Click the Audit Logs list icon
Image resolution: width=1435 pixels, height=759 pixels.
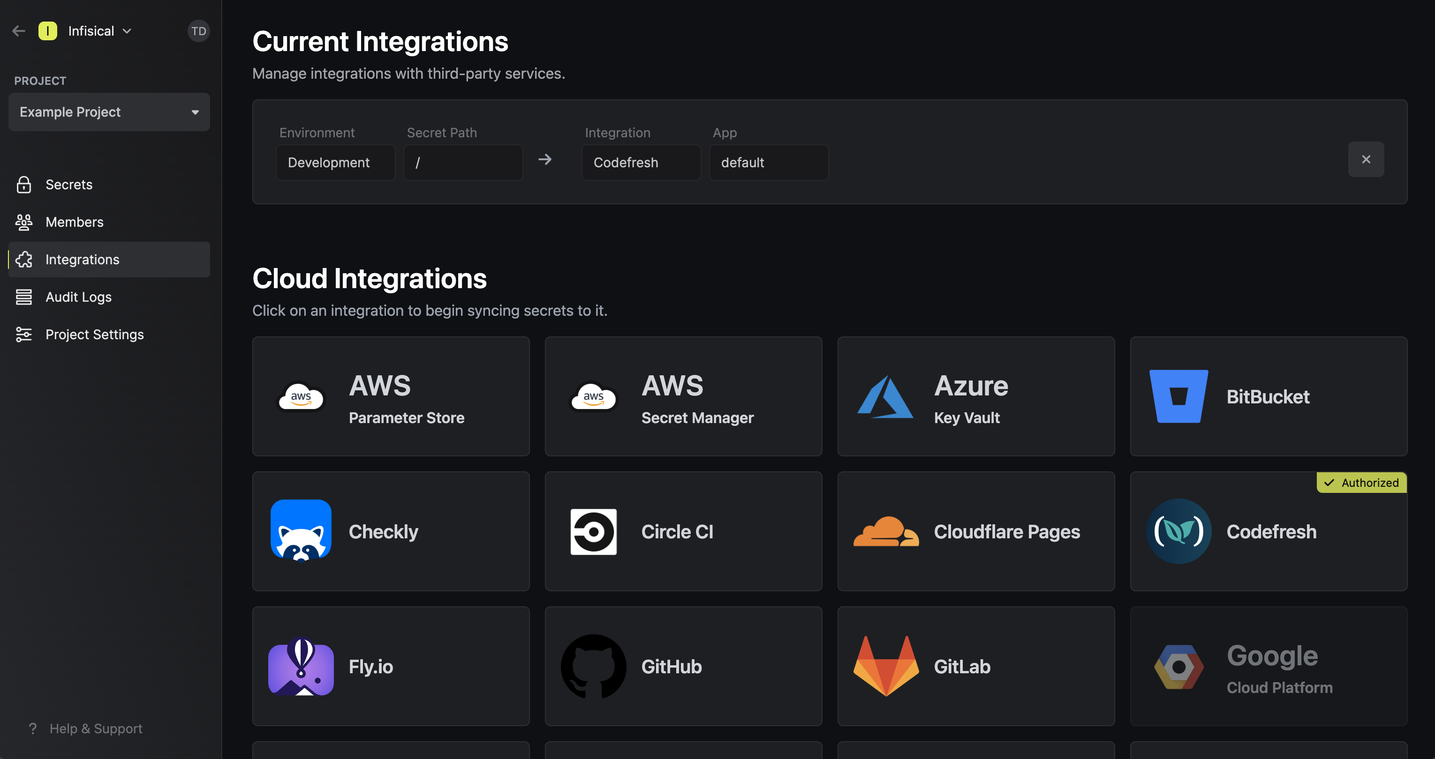[24, 297]
